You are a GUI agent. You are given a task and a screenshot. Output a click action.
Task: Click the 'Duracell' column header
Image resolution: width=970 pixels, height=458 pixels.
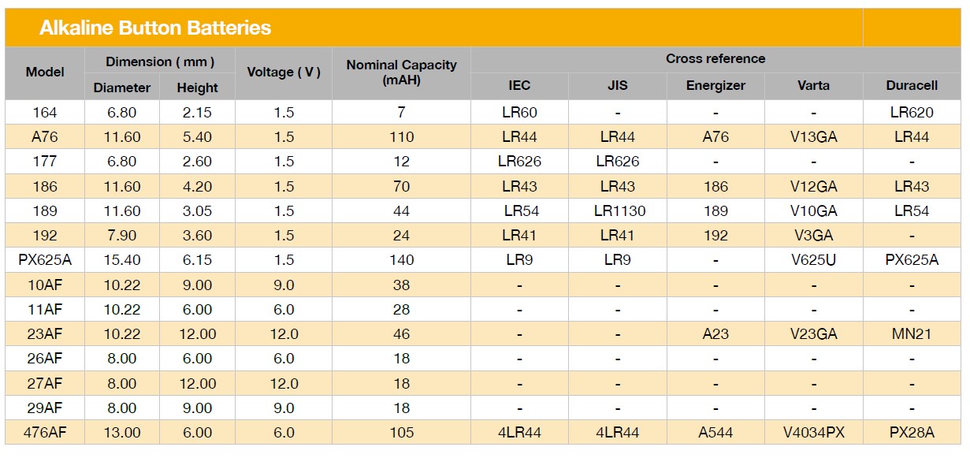pyautogui.click(x=912, y=86)
